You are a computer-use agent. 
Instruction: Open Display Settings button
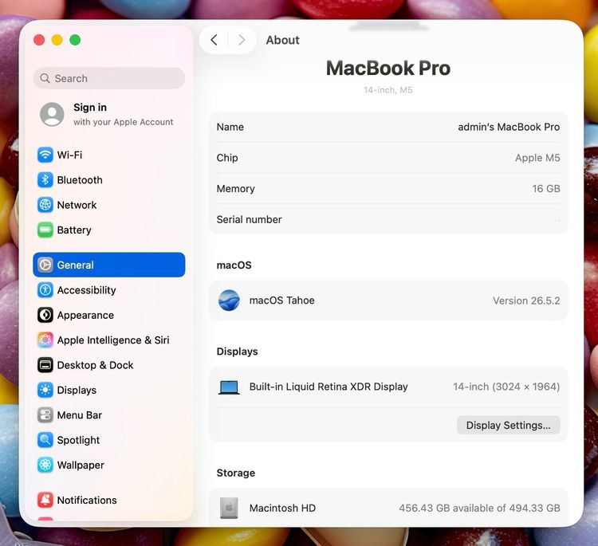[509, 425]
